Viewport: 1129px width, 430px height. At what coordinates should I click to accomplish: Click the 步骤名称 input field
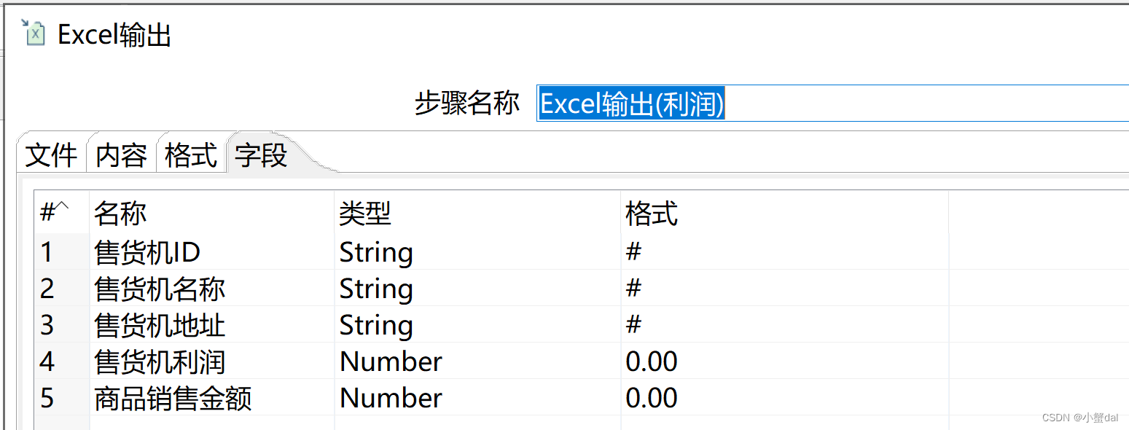click(832, 103)
